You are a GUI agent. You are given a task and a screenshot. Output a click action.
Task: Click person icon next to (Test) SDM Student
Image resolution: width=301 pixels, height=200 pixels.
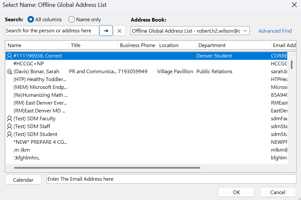click(x=9, y=134)
